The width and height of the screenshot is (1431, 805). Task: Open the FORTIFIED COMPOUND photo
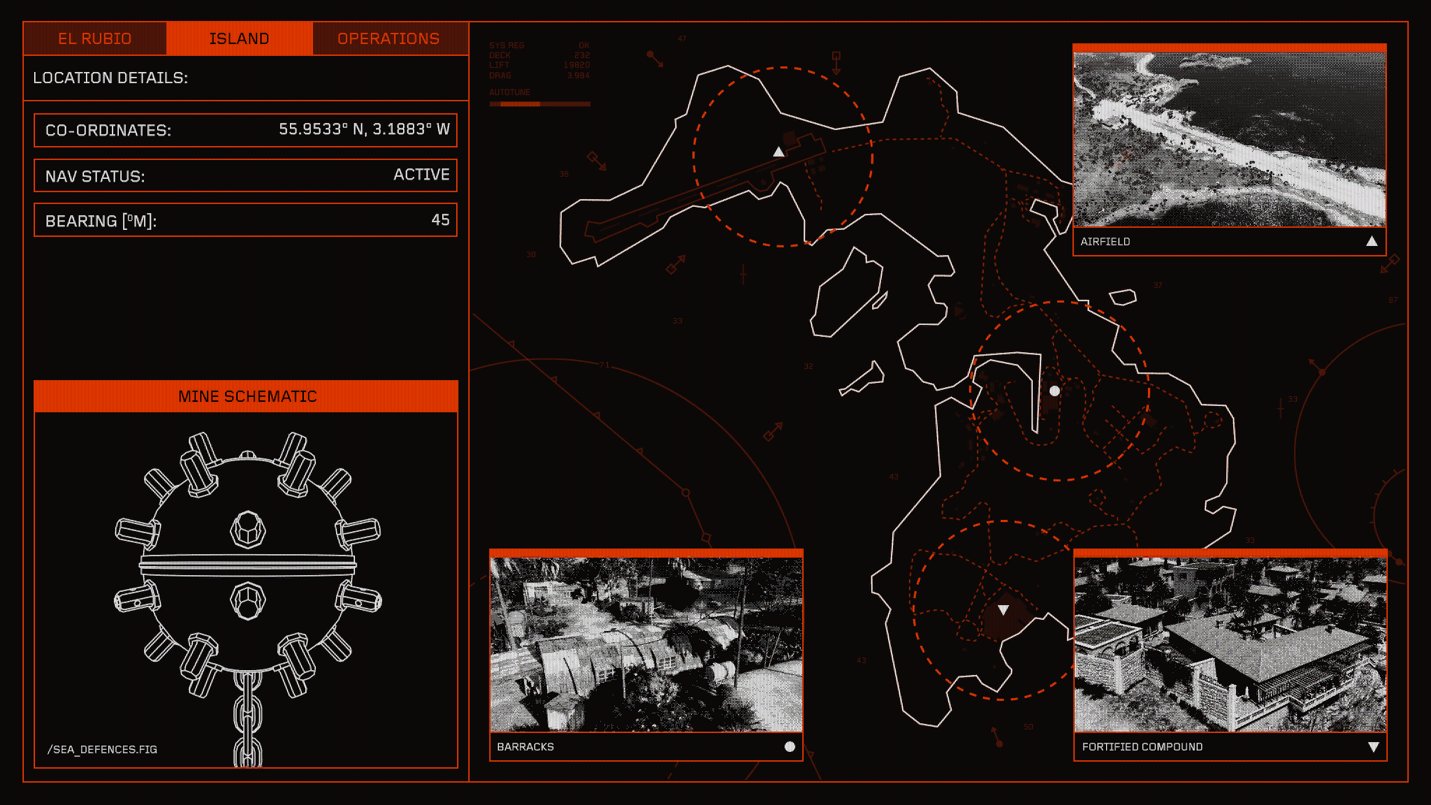pos(1230,644)
